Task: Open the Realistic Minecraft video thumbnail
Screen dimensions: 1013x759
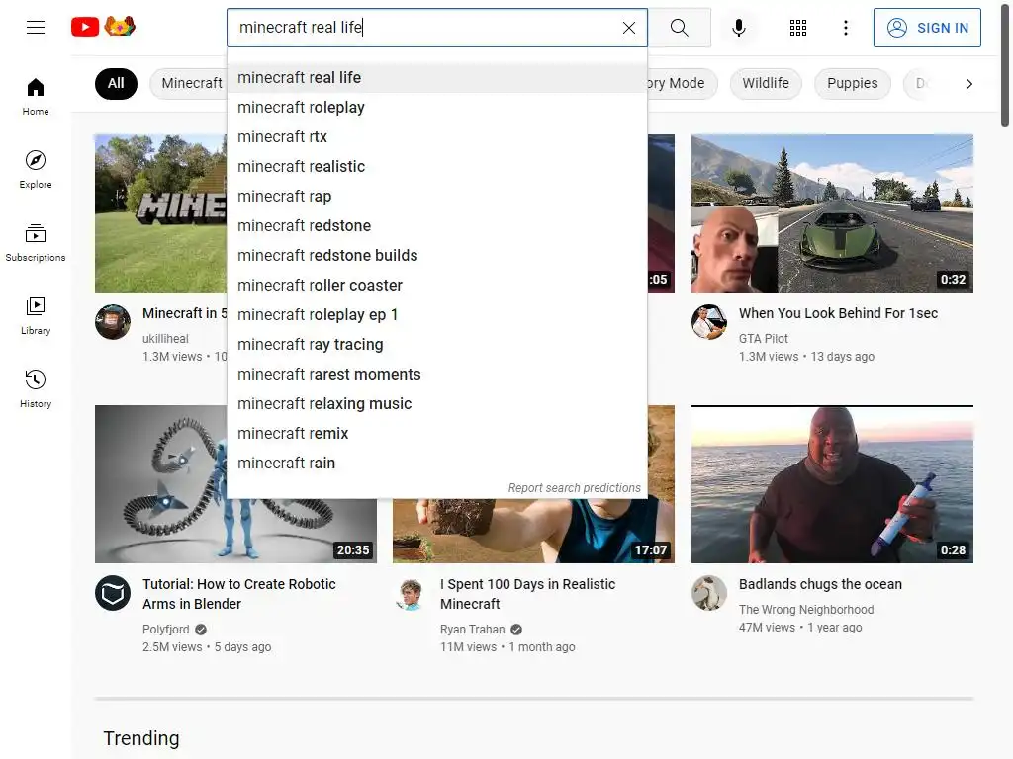Action: (533, 531)
